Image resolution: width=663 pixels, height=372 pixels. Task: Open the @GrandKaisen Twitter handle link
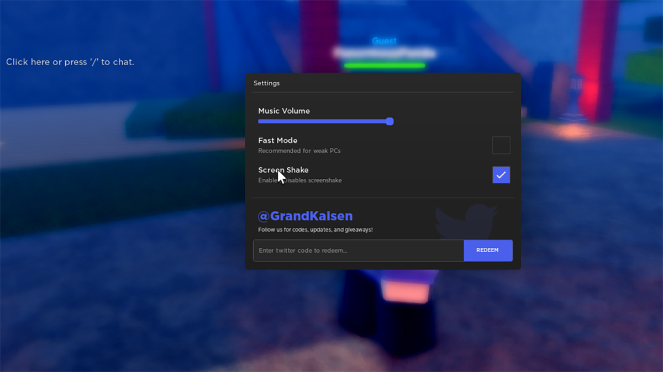point(305,216)
